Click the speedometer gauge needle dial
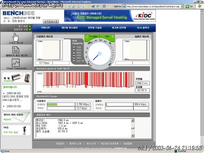204x153 pixels. (100, 54)
